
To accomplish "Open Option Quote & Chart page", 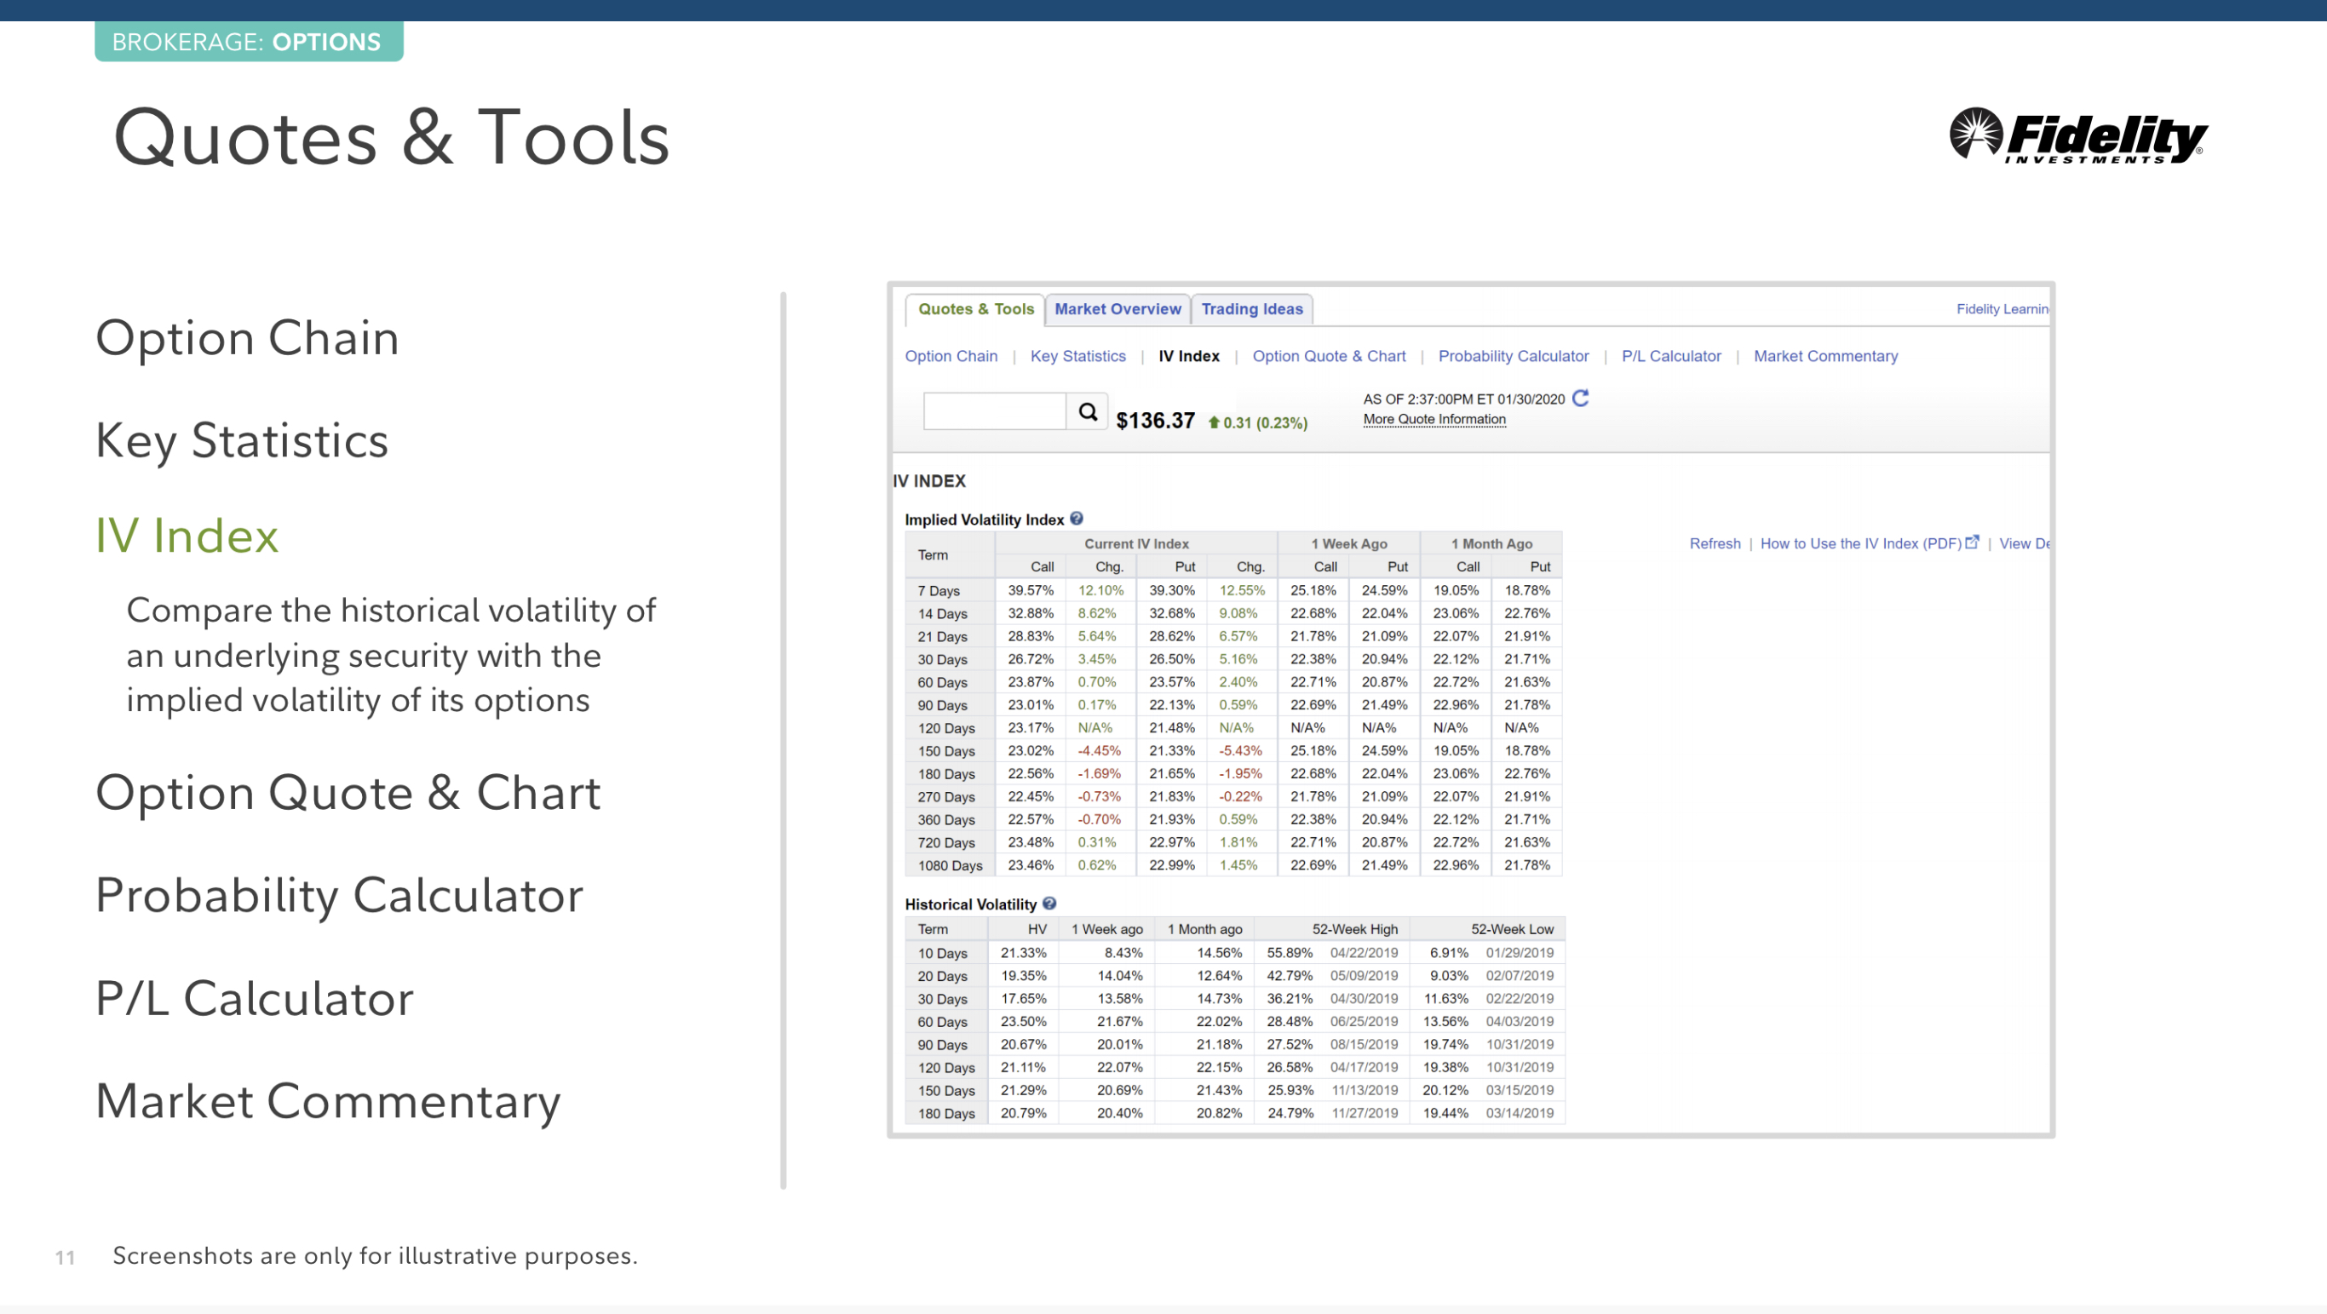I will [1328, 356].
